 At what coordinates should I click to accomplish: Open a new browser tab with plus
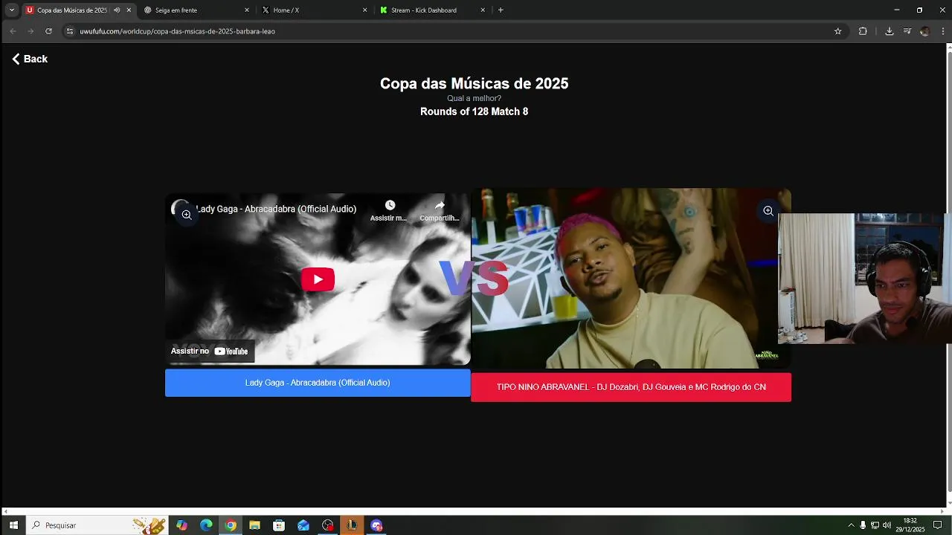[x=501, y=10]
